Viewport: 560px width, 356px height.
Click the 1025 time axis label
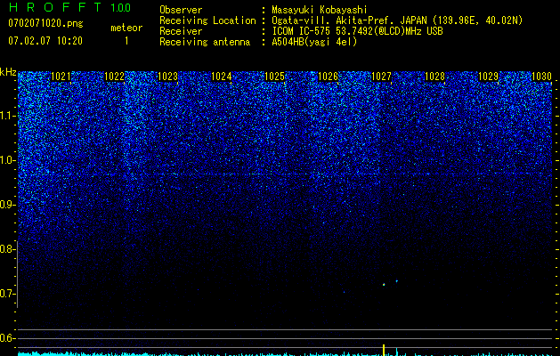274,77
